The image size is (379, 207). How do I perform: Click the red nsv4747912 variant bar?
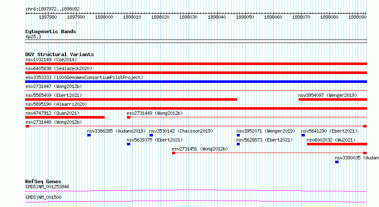pos(65,117)
